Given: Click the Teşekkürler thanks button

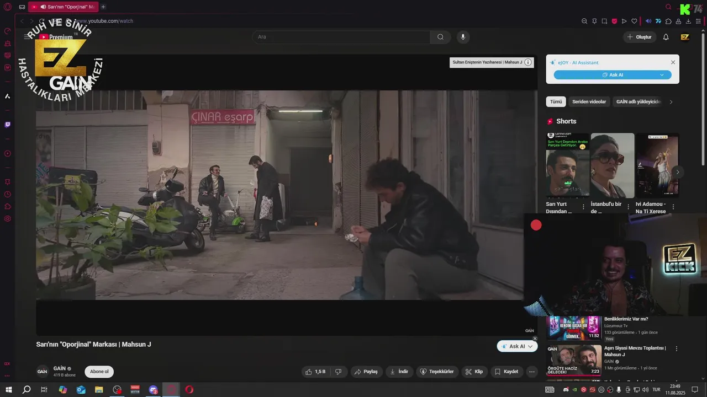Looking at the screenshot, I should pos(437,372).
